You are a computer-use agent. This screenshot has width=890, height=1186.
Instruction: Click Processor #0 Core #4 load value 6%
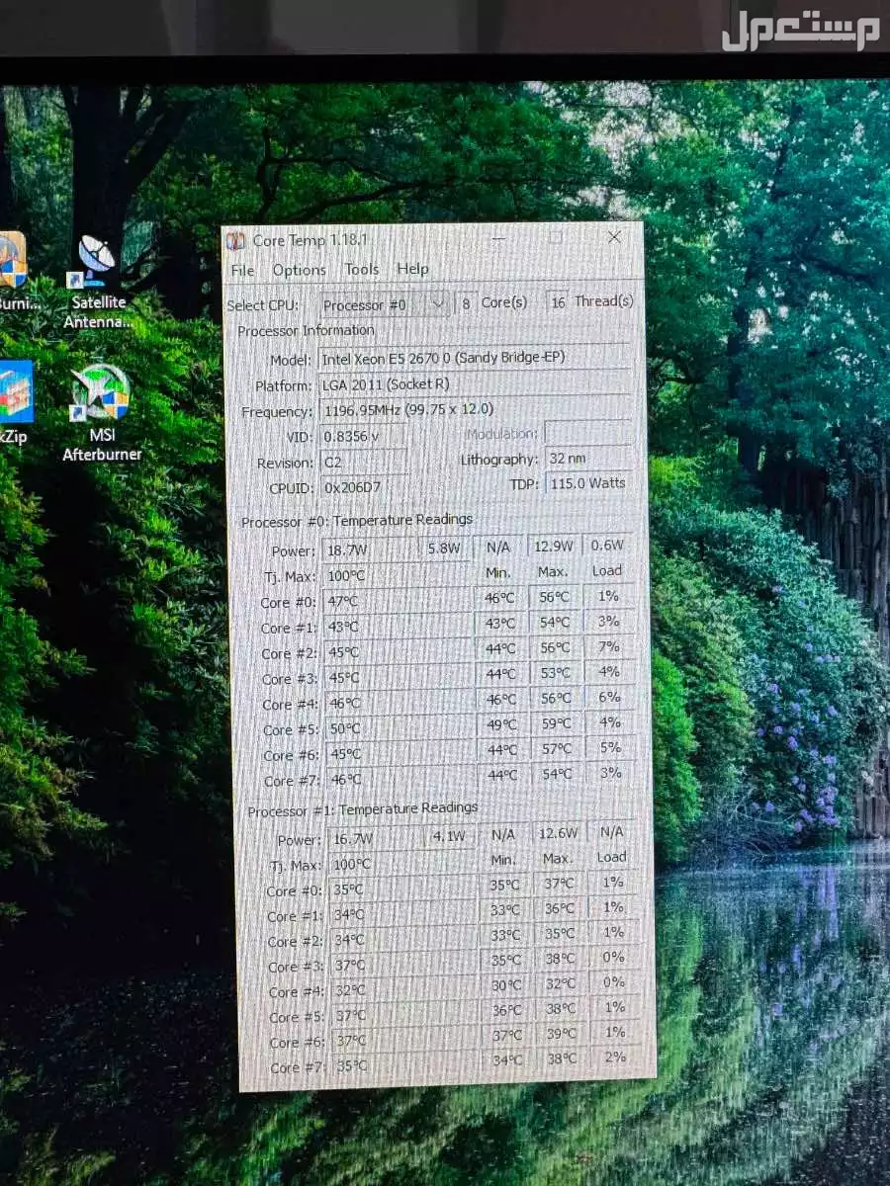[609, 698]
